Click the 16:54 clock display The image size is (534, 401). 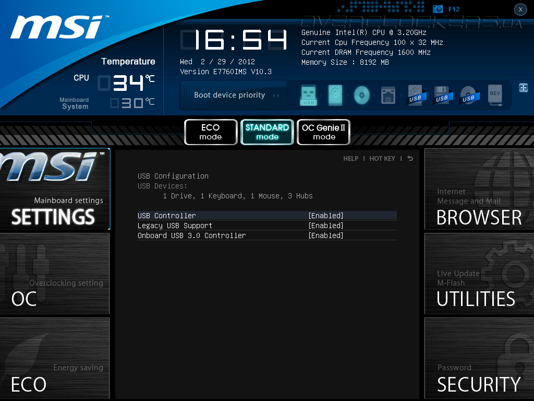pos(234,40)
